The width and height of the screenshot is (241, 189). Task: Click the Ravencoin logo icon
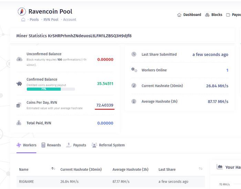22,11
